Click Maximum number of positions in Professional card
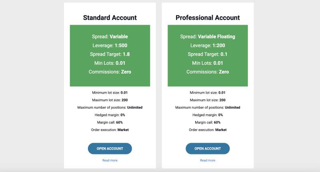Screen dimensions: 320x172 [208, 108]
